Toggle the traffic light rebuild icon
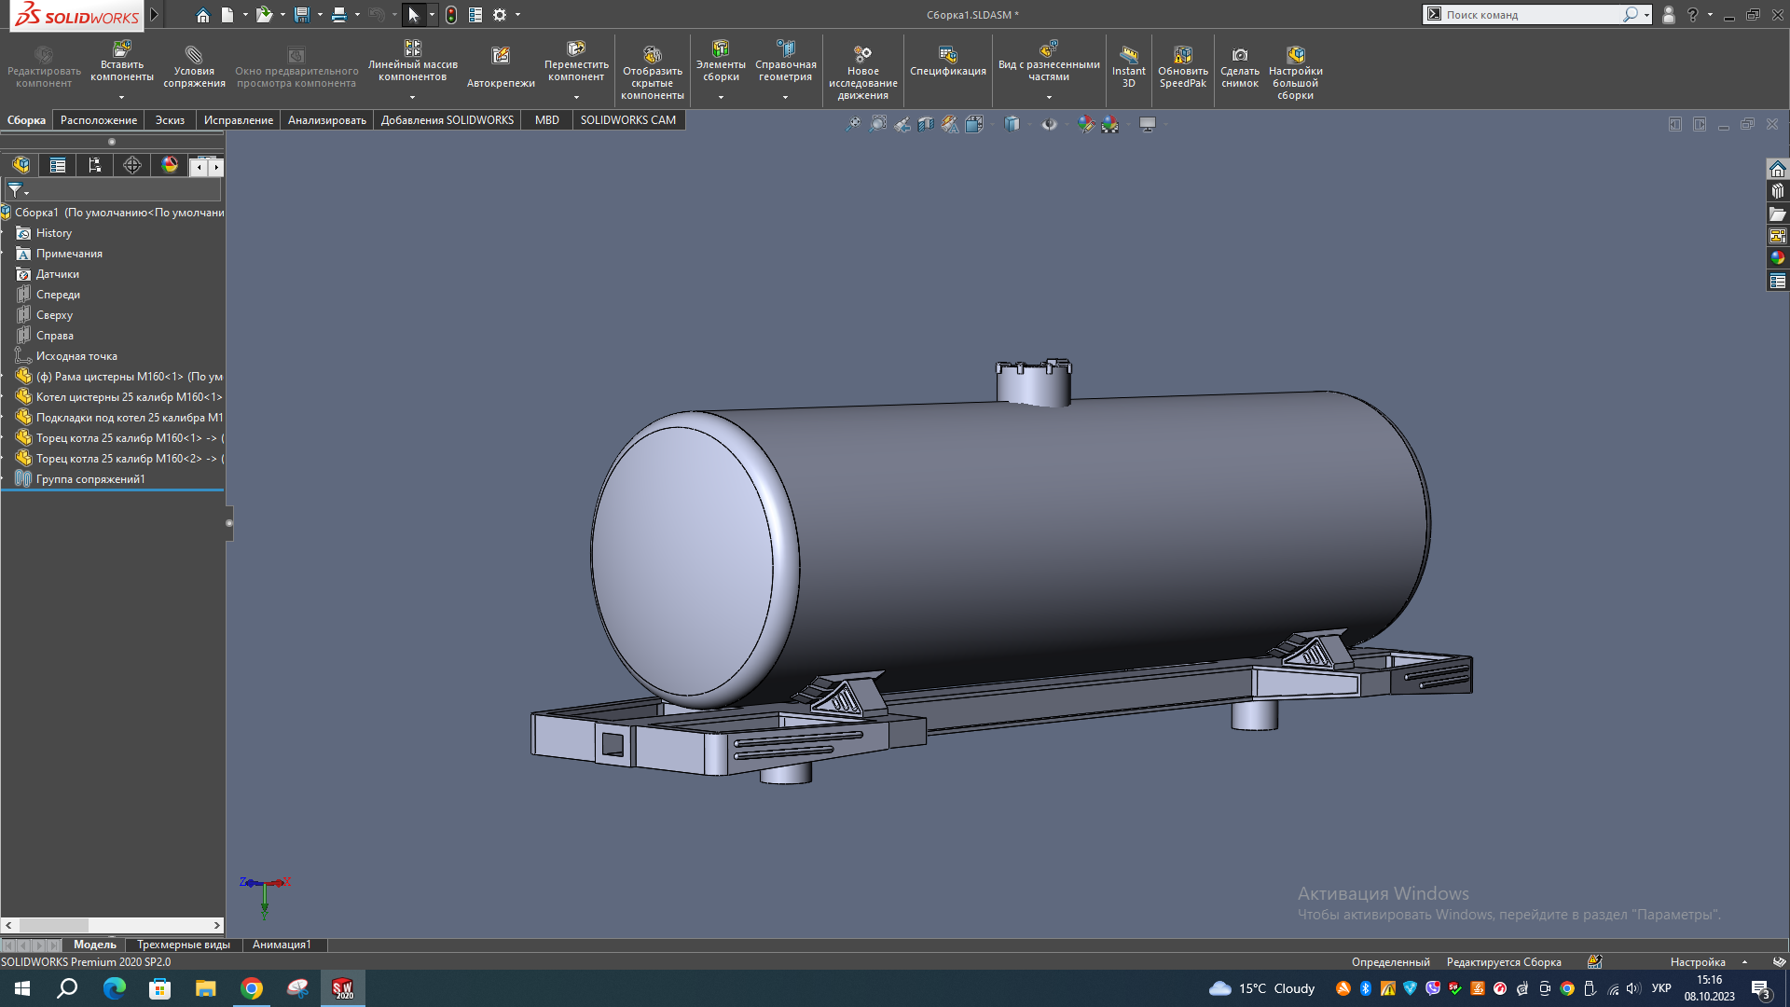Screen dimensions: 1790x1007 [x=451, y=15]
